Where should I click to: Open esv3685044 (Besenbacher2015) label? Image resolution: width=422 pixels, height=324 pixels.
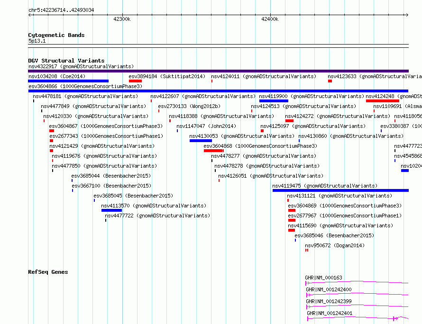point(111,176)
